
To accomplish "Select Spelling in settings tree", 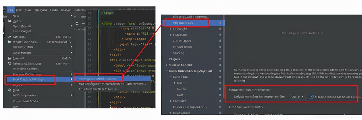I will click(x=179, y=53).
